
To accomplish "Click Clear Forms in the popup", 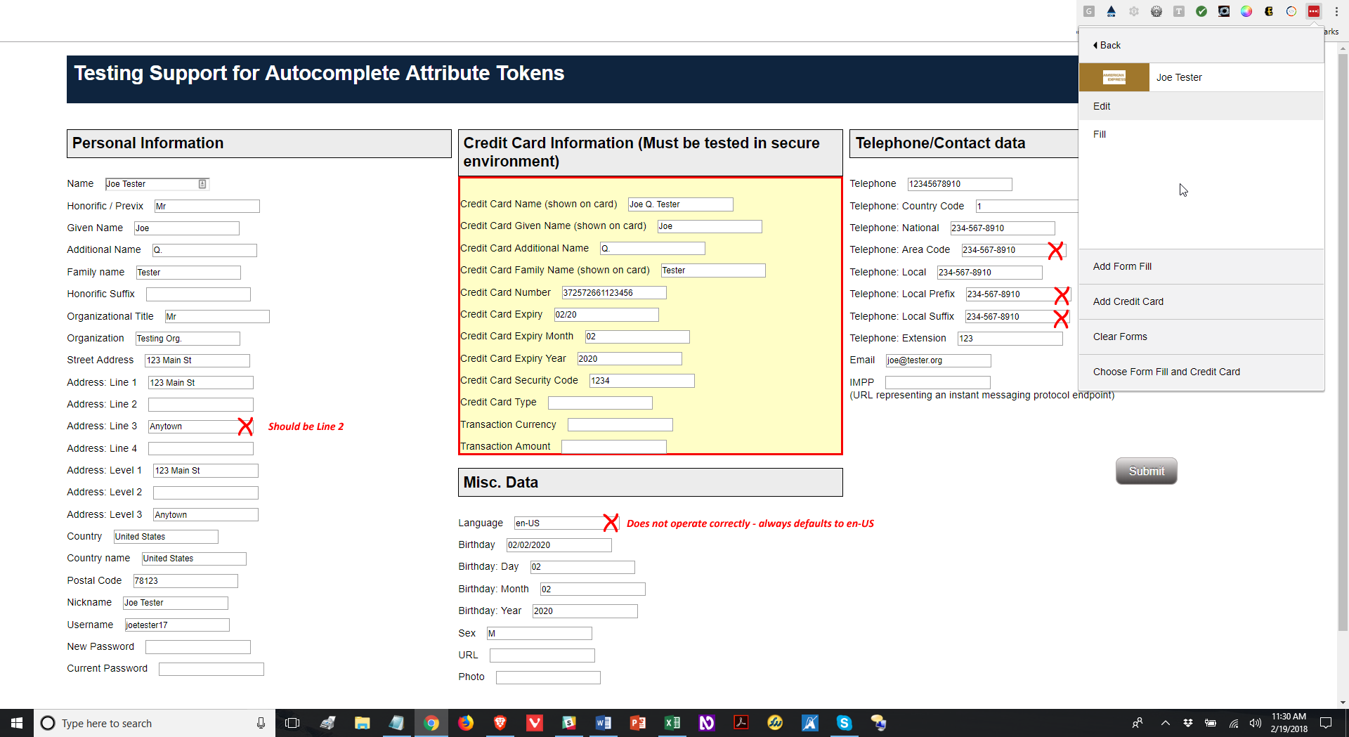I will tap(1120, 337).
